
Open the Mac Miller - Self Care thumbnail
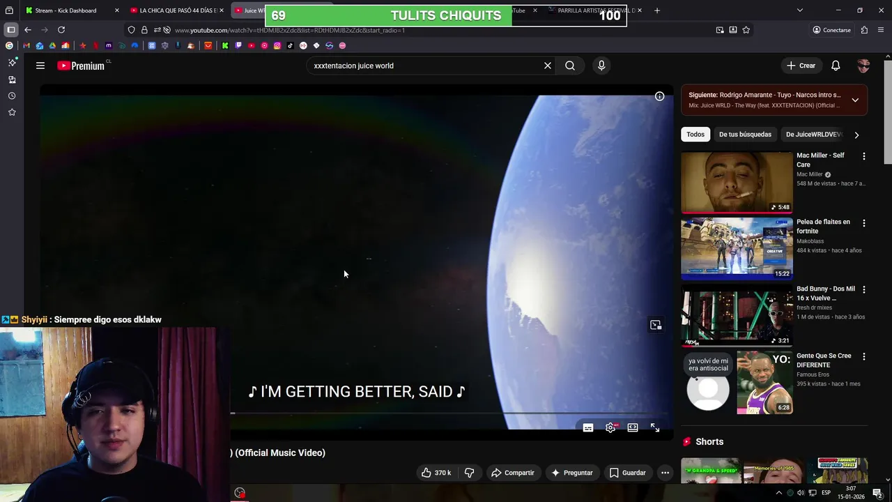click(737, 183)
